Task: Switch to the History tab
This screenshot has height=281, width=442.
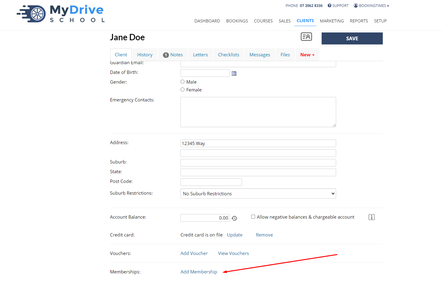Action: 145,55
